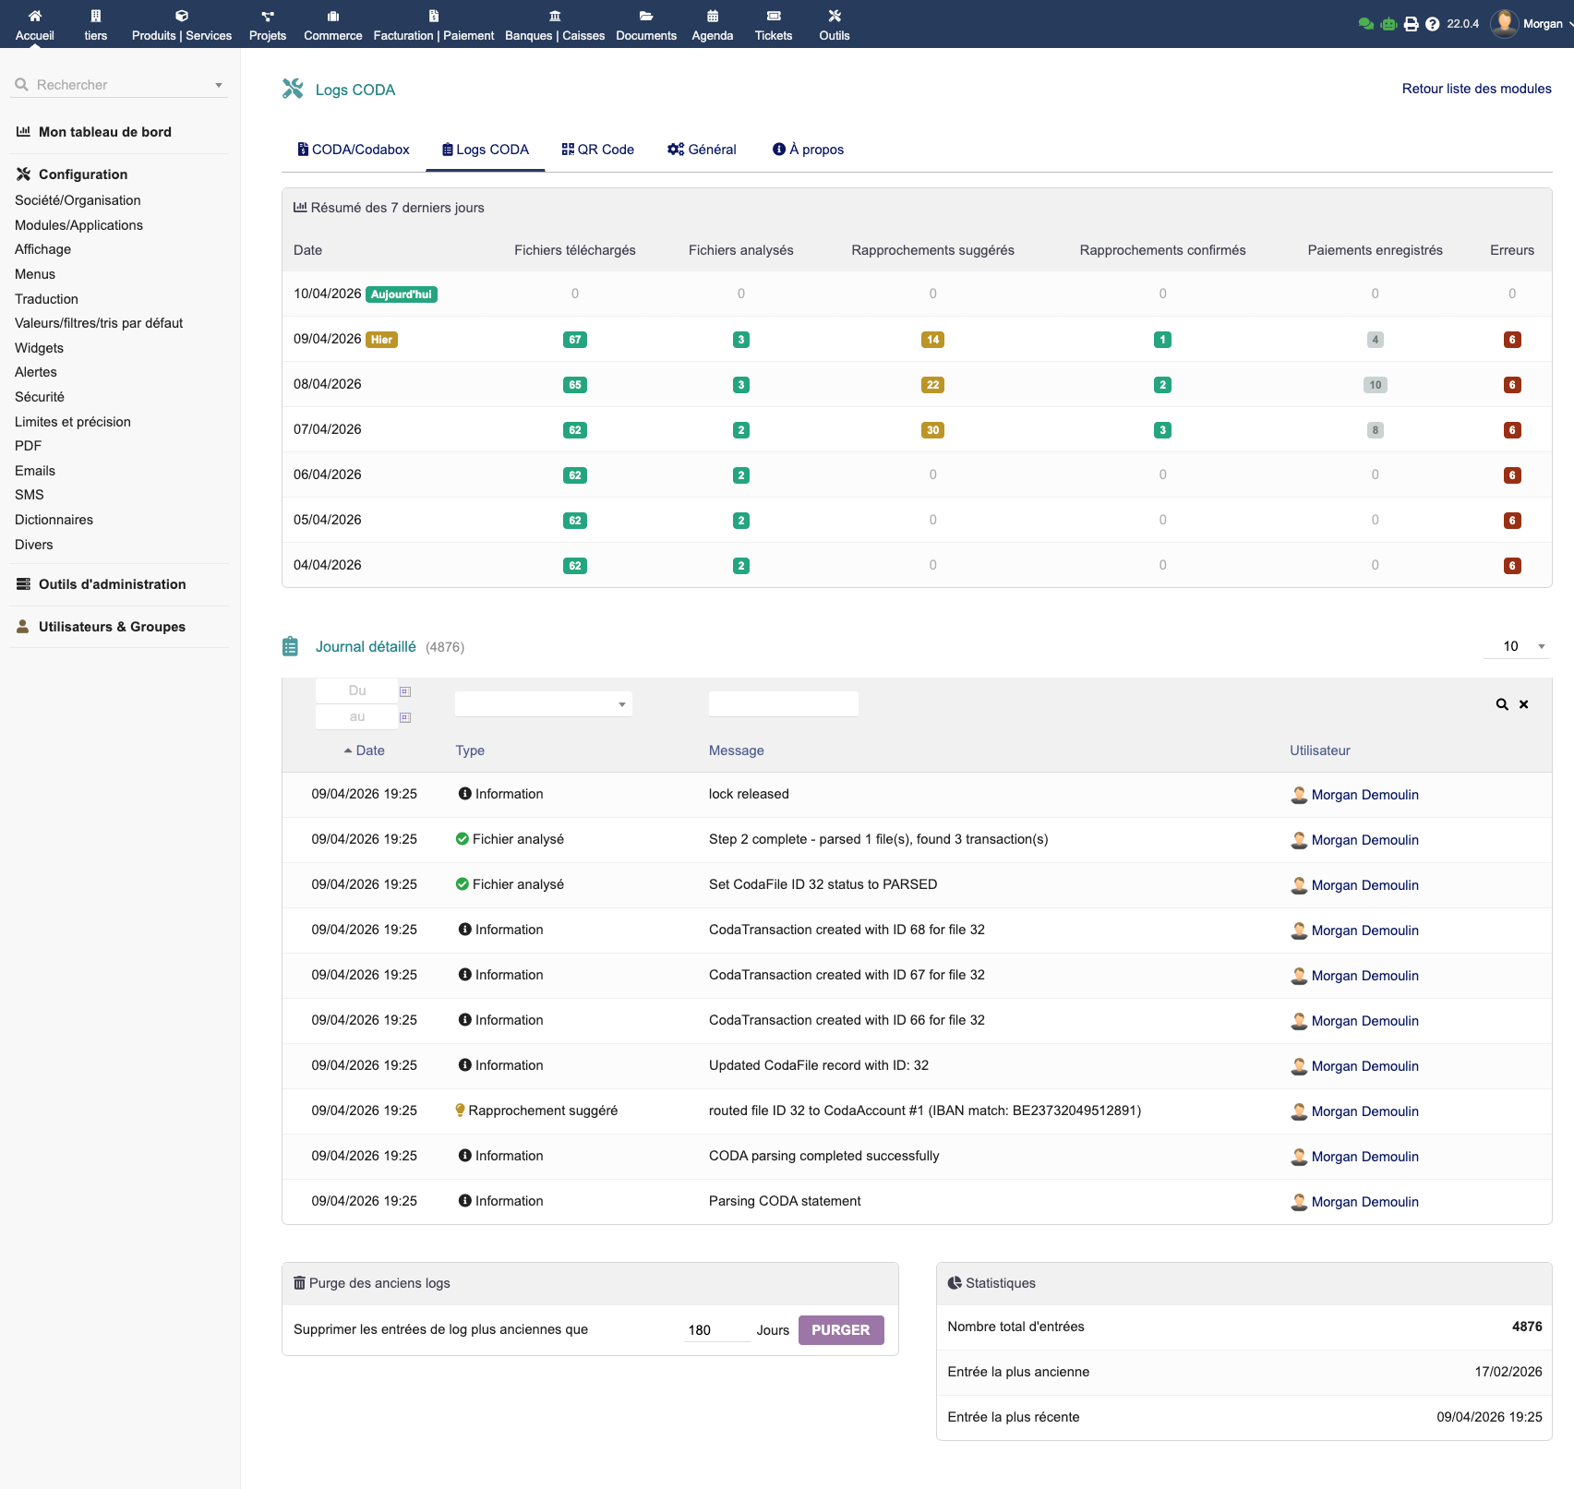Viewport: 1574px width, 1489px height.
Task: Open the Commerce module
Action: 332,24
